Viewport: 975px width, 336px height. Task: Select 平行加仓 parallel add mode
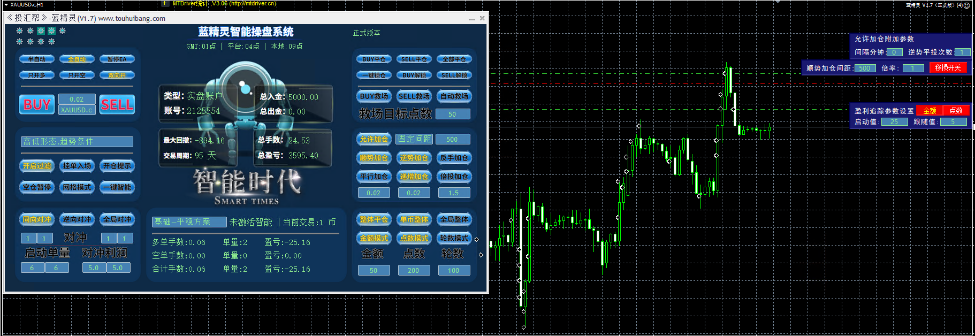coord(374,177)
